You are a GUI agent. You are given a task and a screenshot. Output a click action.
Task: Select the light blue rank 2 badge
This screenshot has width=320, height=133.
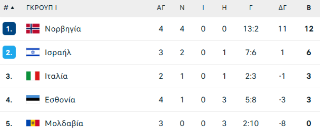9,52
